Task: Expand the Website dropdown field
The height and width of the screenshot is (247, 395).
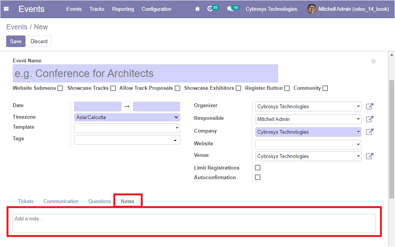Action: point(308,145)
